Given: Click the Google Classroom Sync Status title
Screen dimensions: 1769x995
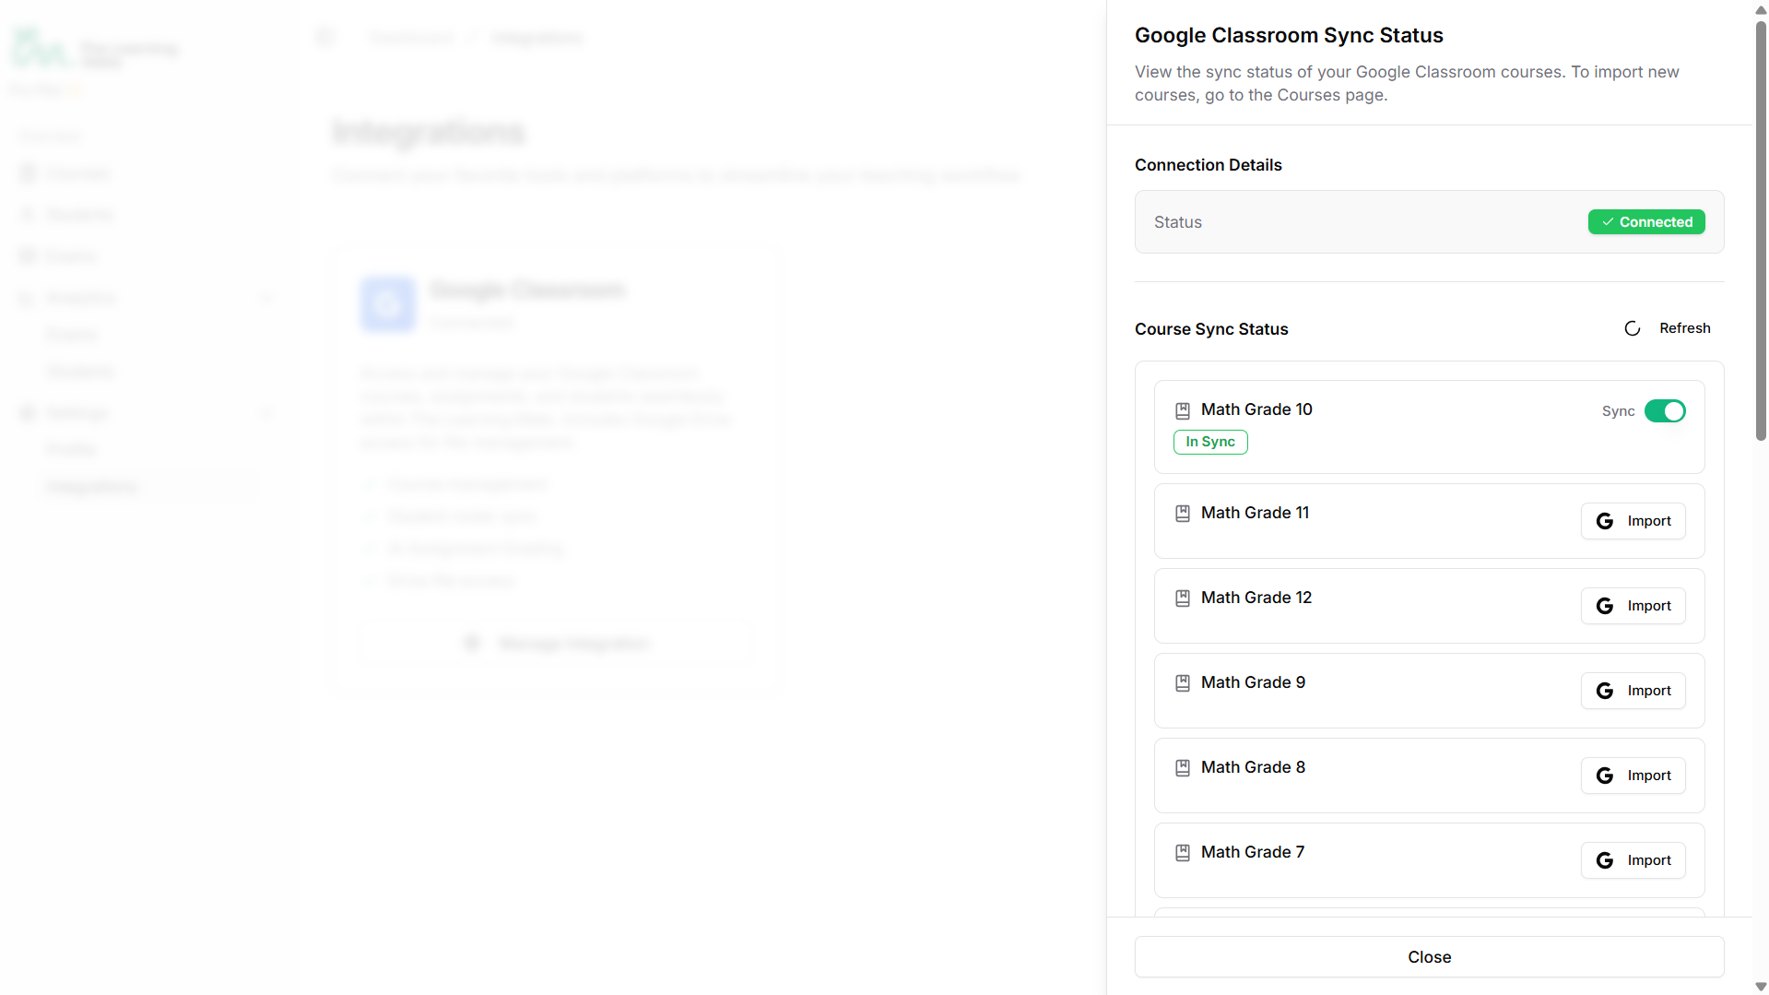Looking at the screenshot, I should pos(1289,35).
